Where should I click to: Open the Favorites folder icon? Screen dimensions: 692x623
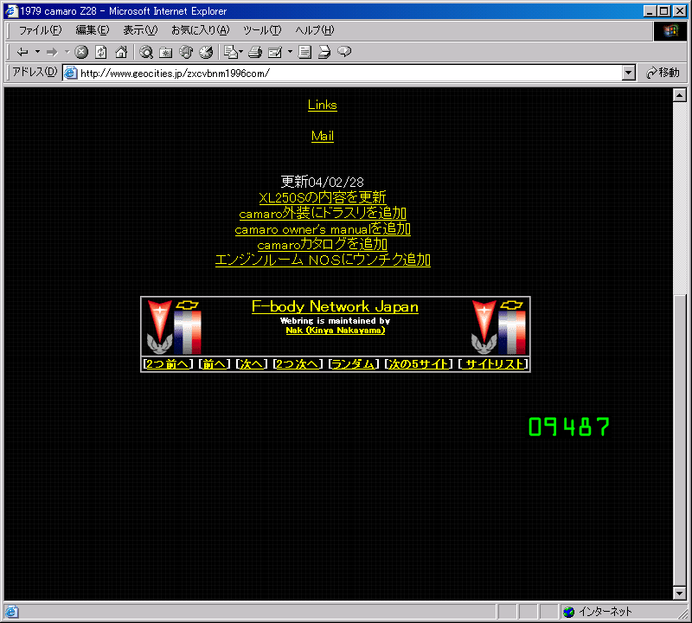tap(166, 52)
